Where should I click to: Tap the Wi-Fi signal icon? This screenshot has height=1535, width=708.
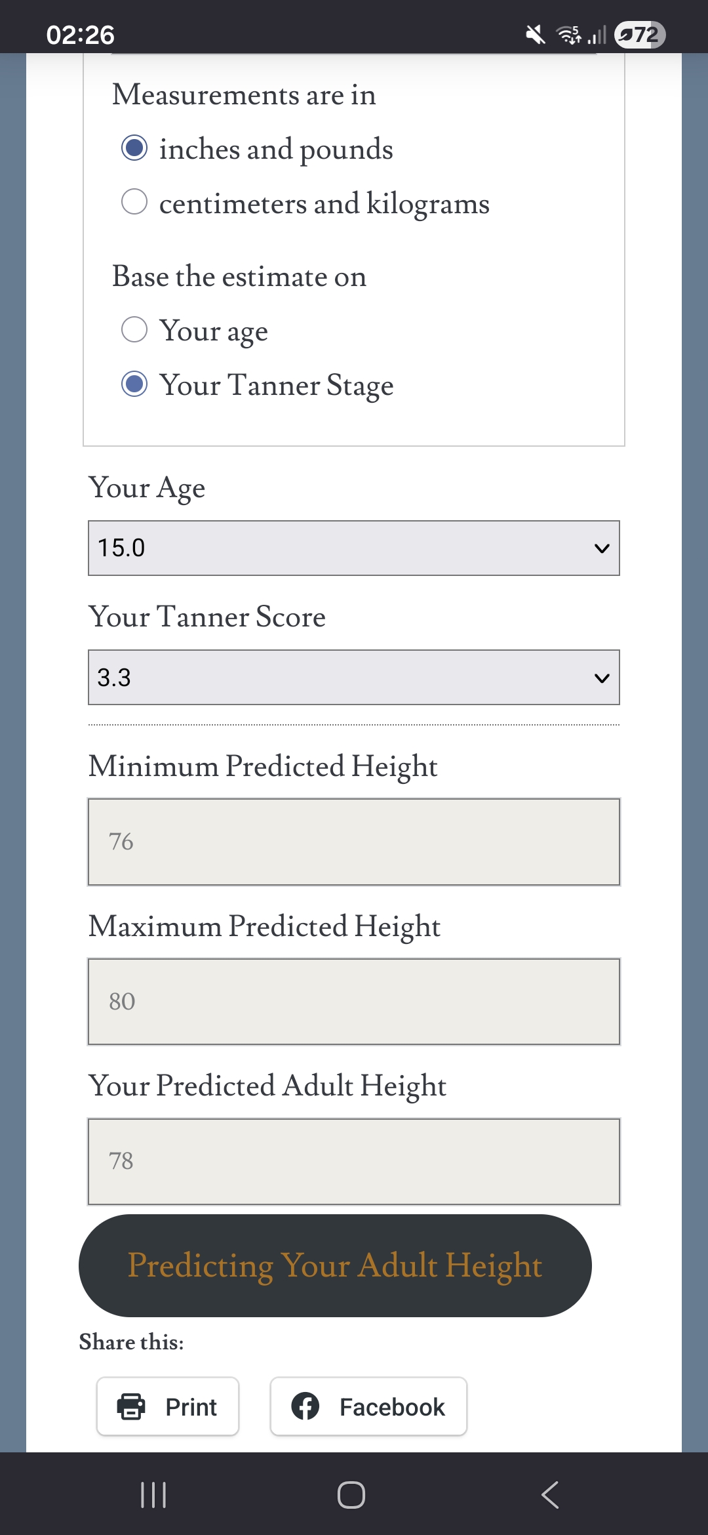pos(566,34)
